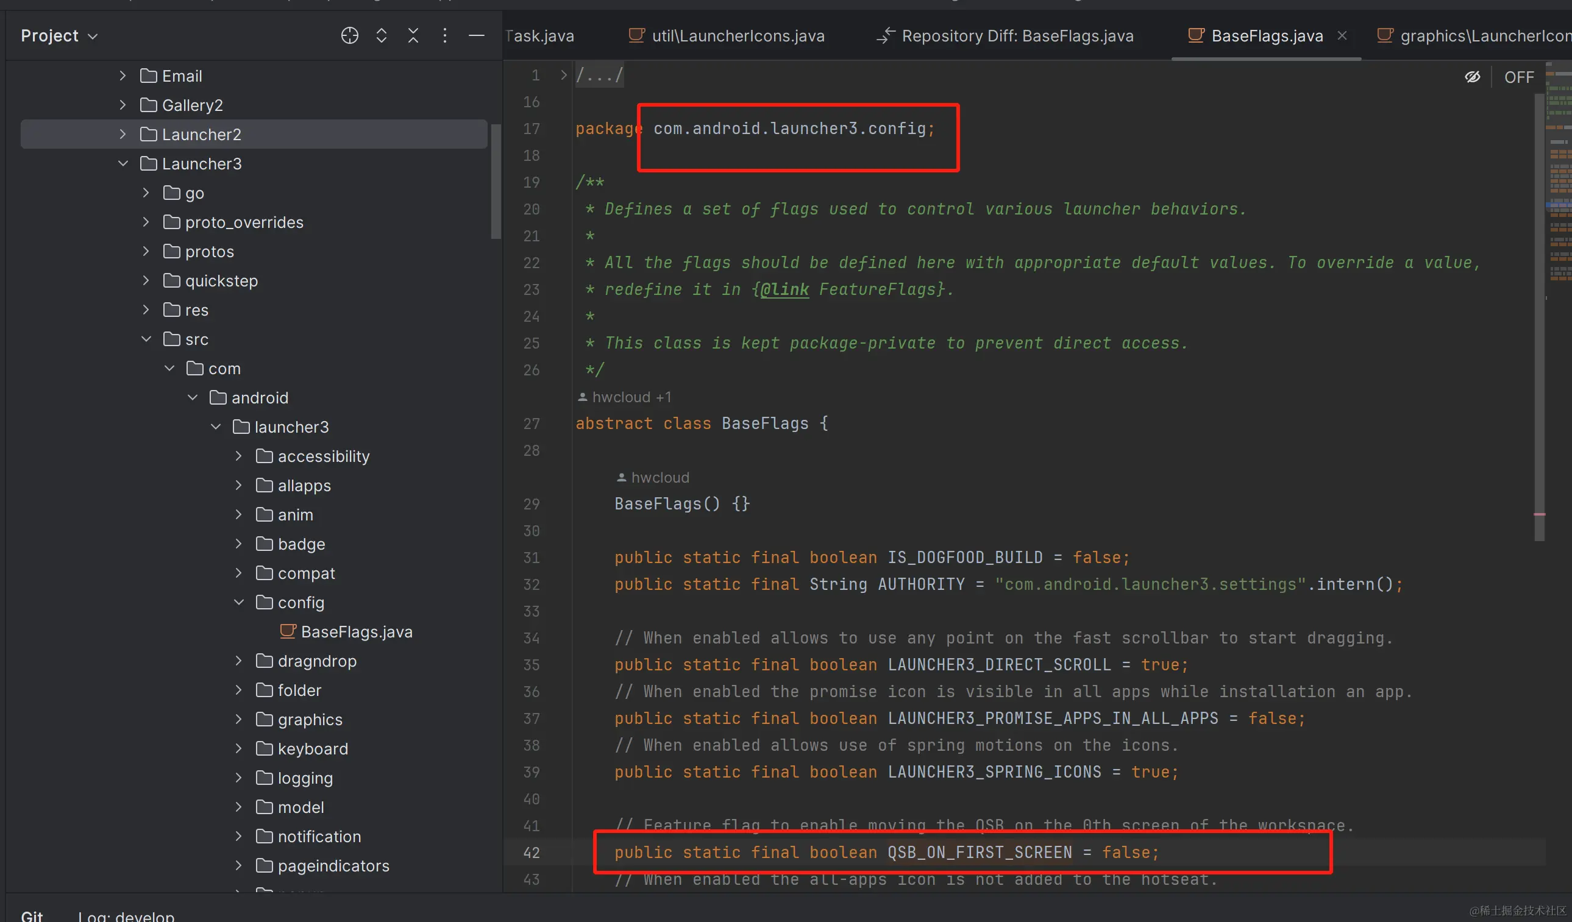Expand the Launcher2 folder
Screen dimensions: 1572x922
tap(123, 134)
